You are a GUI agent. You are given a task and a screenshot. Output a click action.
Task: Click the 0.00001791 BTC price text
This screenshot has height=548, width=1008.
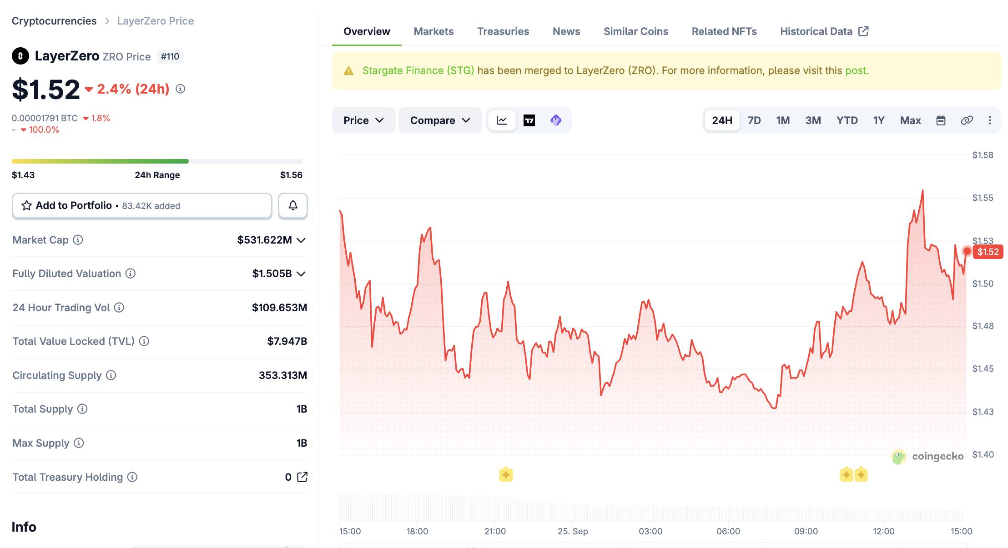[45, 118]
